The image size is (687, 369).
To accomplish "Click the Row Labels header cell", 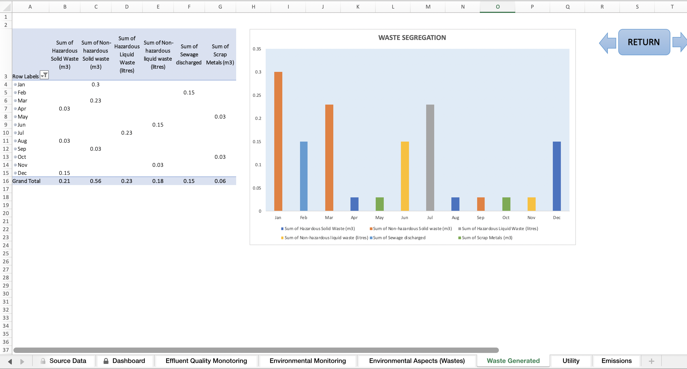I will (31, 54).
